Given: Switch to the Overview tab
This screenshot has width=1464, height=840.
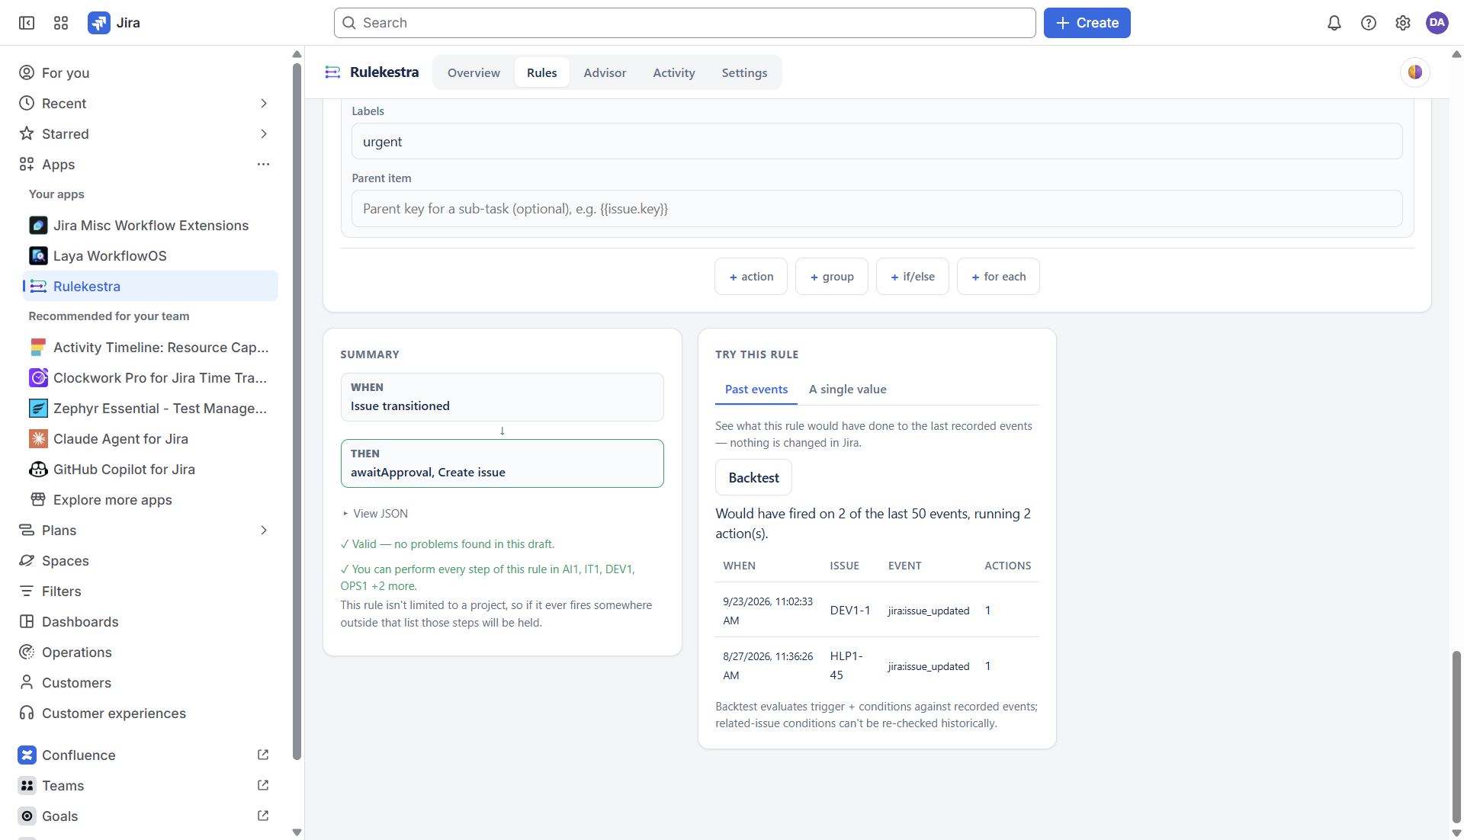Looking at the screenshot, I should [x=474, y=72].
